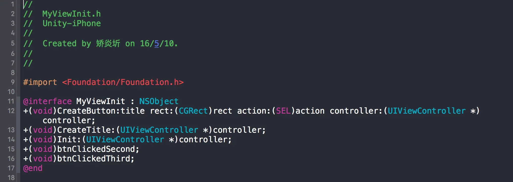The image size is (513, 182).
Task: Click the Foundation/Foundation.h header path
Action: pyautogui.click(x=123, y=82)
